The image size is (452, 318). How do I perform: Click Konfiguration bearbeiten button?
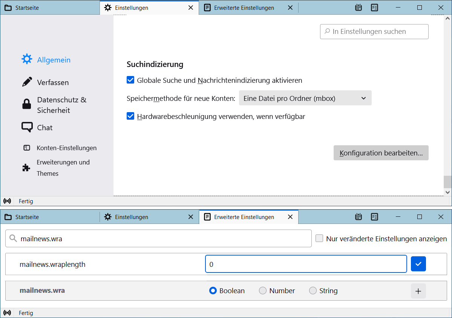coord(381,153)
